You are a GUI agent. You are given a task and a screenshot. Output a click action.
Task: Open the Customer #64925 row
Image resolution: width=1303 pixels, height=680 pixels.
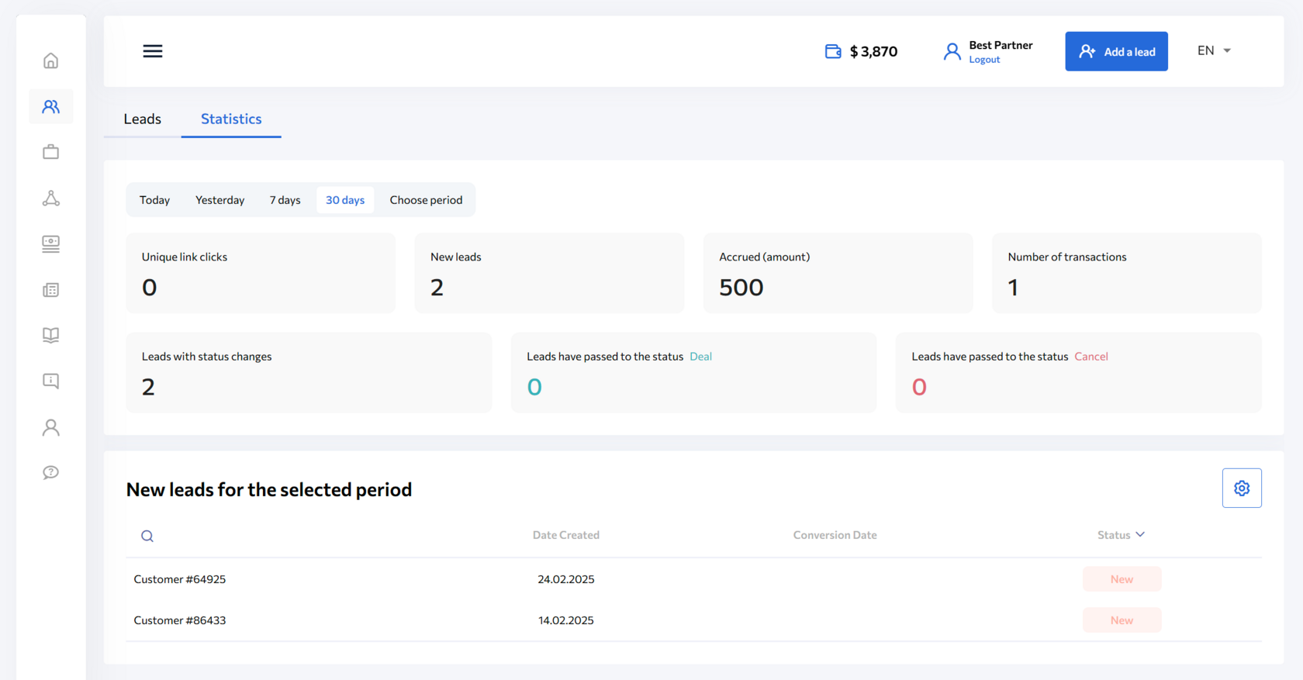180,579
